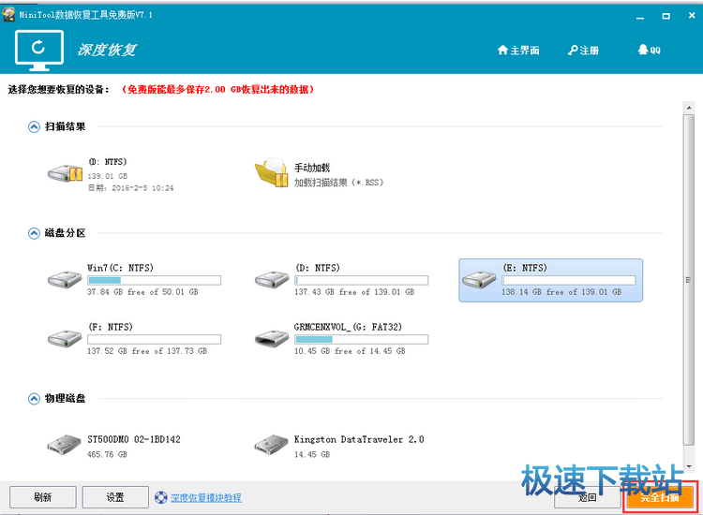Image resolution: width=703 pixels, height=515 pixels.
Task: Click the lifebuoy help icon
Action: (x=161, y=497)
